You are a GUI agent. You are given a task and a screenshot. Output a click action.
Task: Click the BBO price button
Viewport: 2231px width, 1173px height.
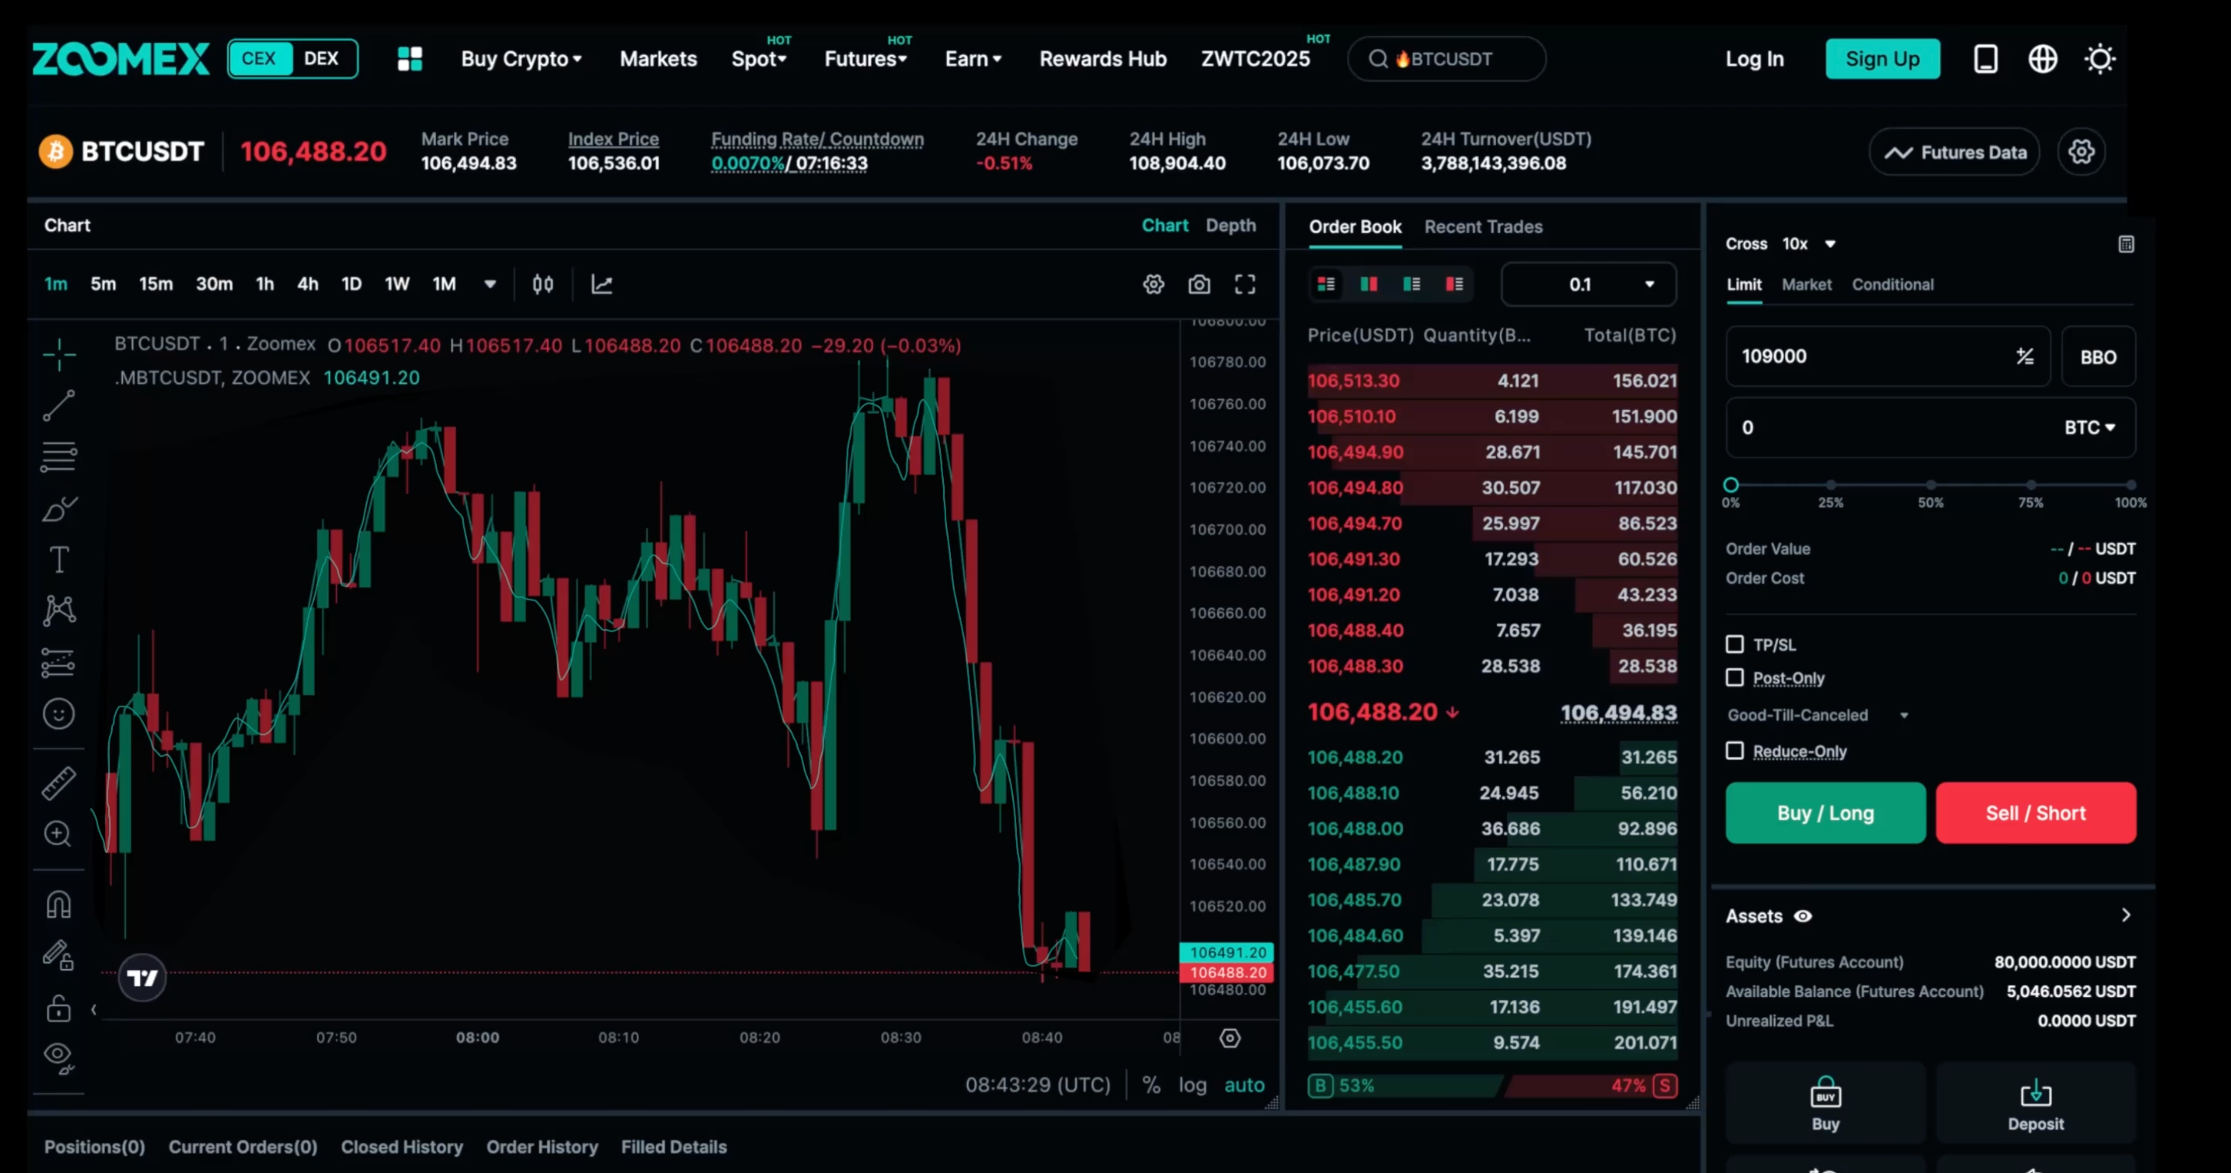click(2099, 356)
